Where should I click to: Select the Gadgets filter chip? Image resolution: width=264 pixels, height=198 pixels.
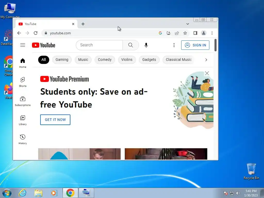[149, 60]
